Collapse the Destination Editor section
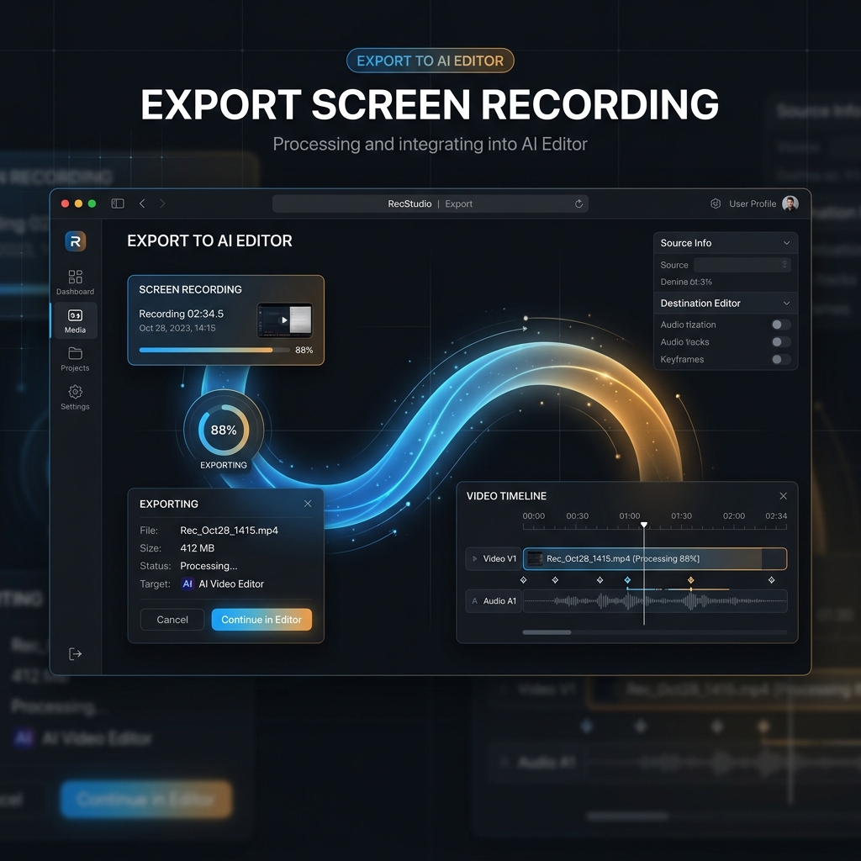Image resolution: width=861 pixels, height=861 pixels. pos(786,303)
